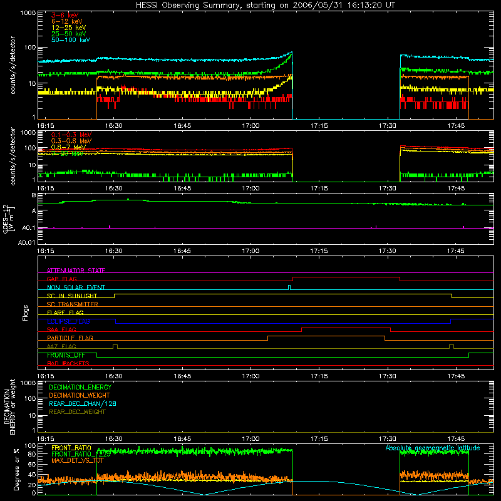Click the yellow 12-25 keV legend entry
The width and height of the screenshot is (501, 501).
69,28
